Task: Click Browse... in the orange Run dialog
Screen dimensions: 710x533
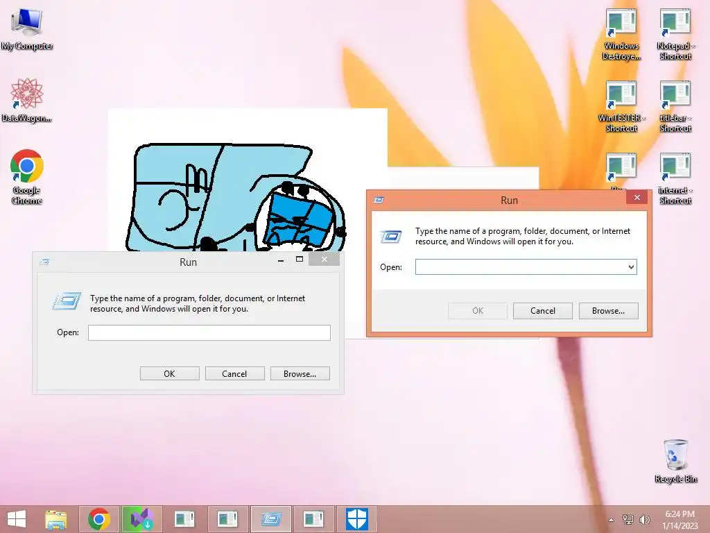Action: 608,311
